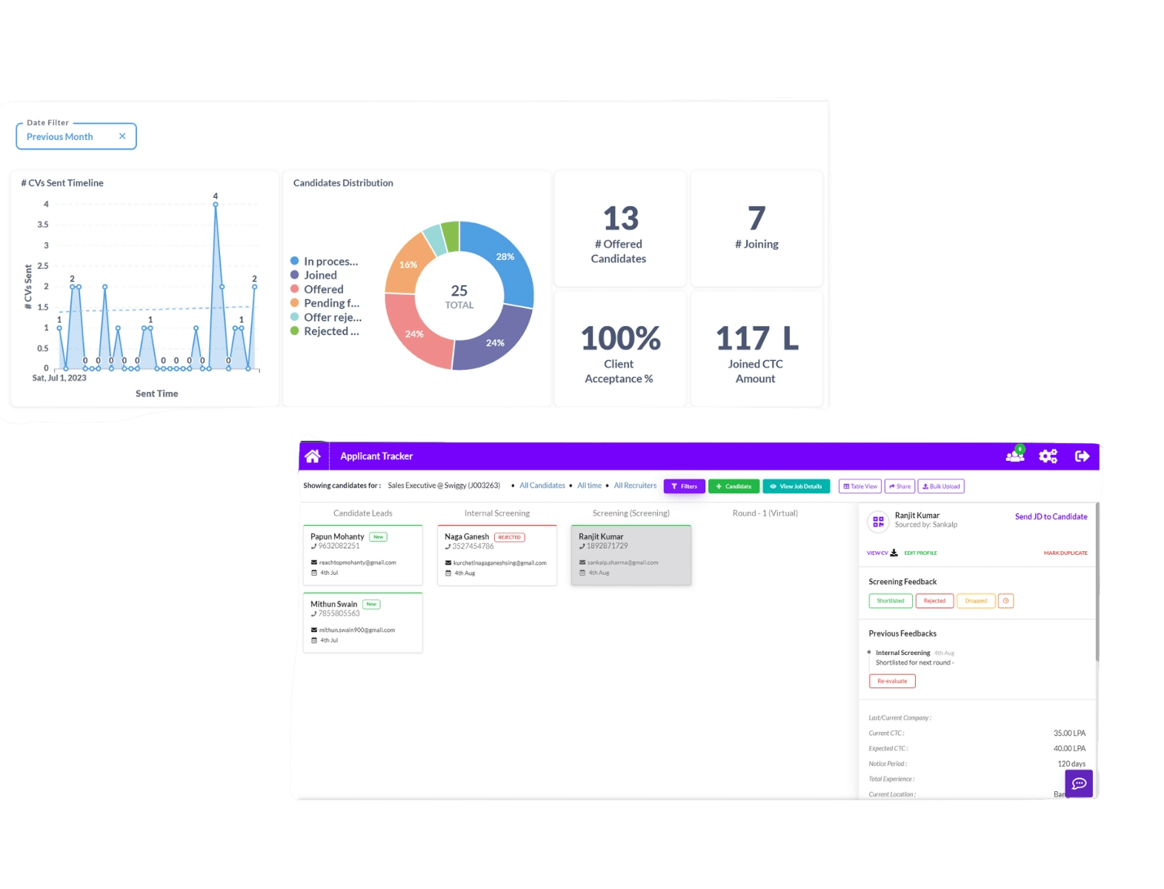Click the VIEW CV link
1164x889 pixels.
[877, 553]
